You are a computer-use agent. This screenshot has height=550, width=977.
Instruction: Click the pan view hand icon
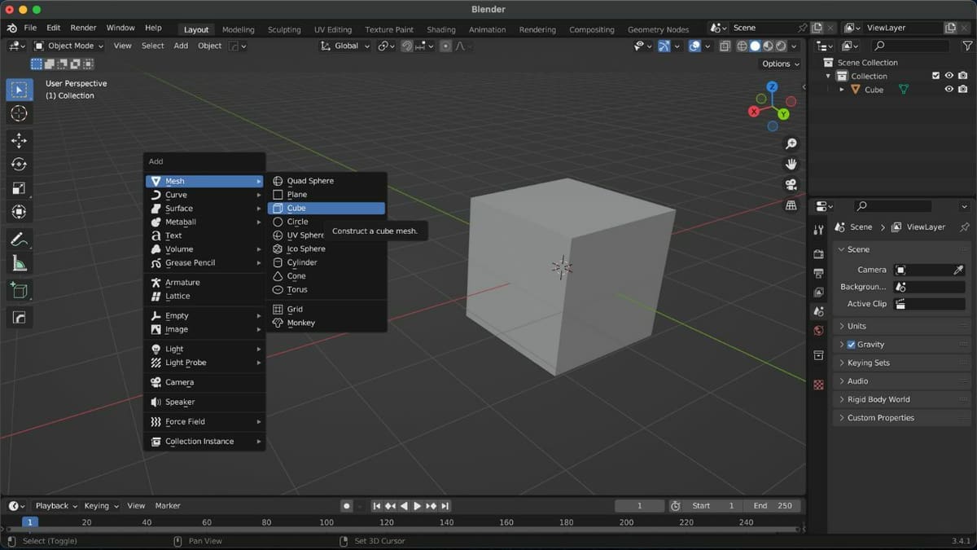pyautogui.click(x=791, y=165)
